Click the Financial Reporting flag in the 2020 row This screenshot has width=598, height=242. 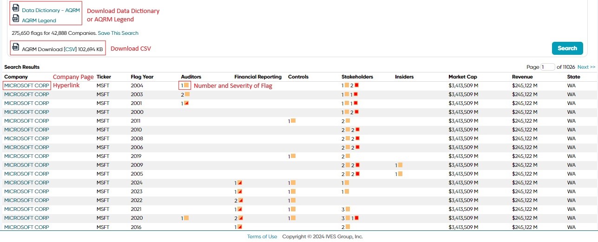tap(241, 218)
